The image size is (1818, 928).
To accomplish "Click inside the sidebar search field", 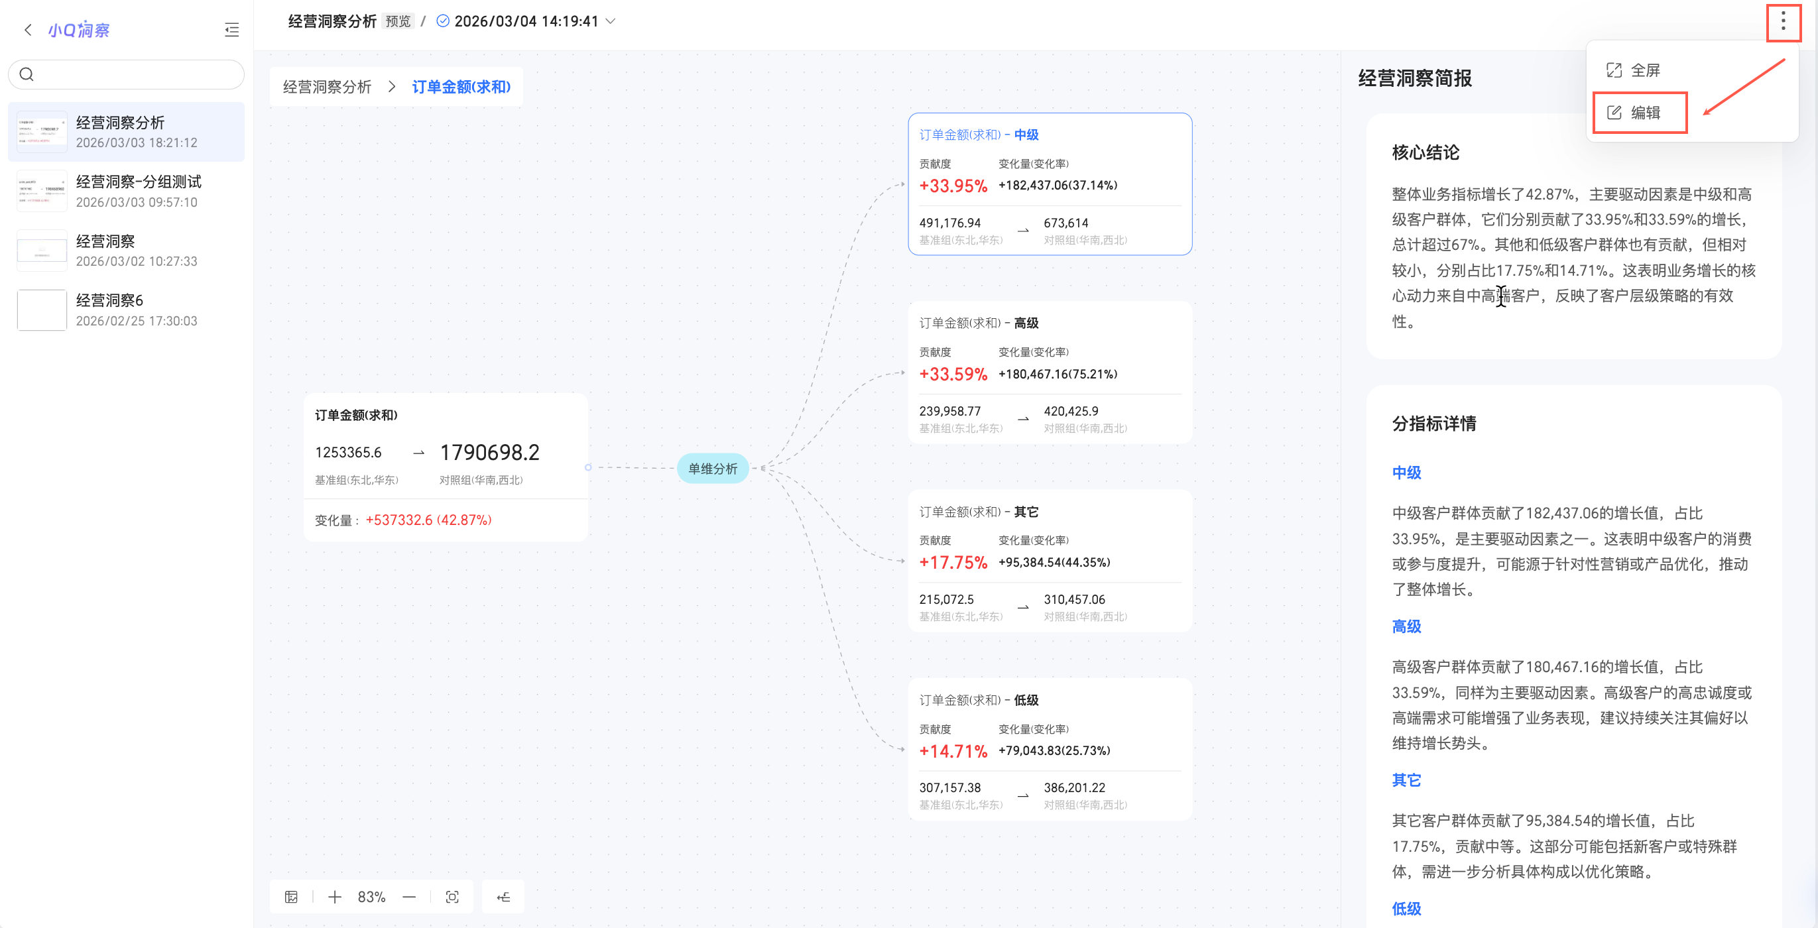I will 134,74.
